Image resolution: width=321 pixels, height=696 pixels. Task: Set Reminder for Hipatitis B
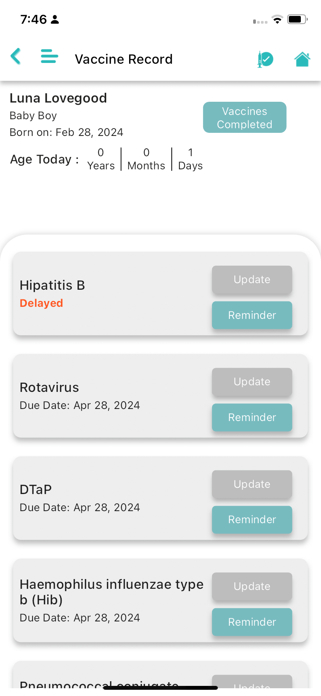(x=252, y=315)
